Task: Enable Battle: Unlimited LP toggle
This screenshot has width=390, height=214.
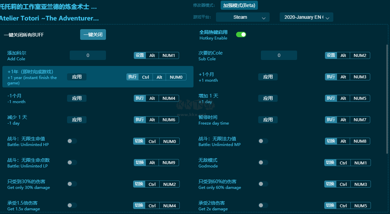Action: click(72, 162)
